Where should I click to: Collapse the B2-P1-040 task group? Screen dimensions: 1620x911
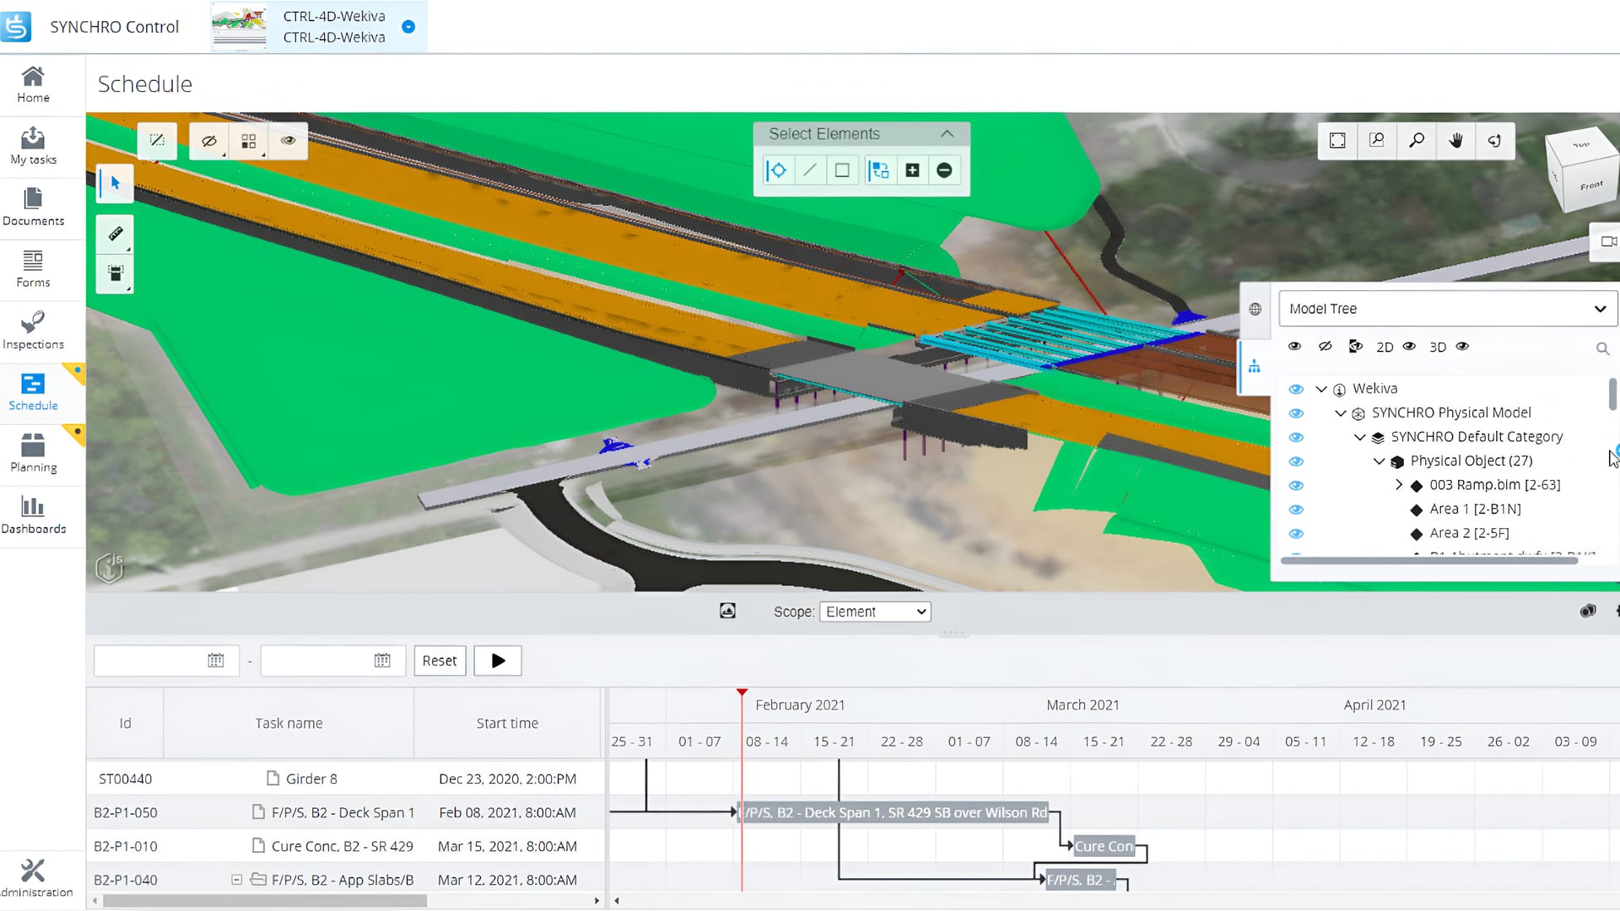coord(237,880)
